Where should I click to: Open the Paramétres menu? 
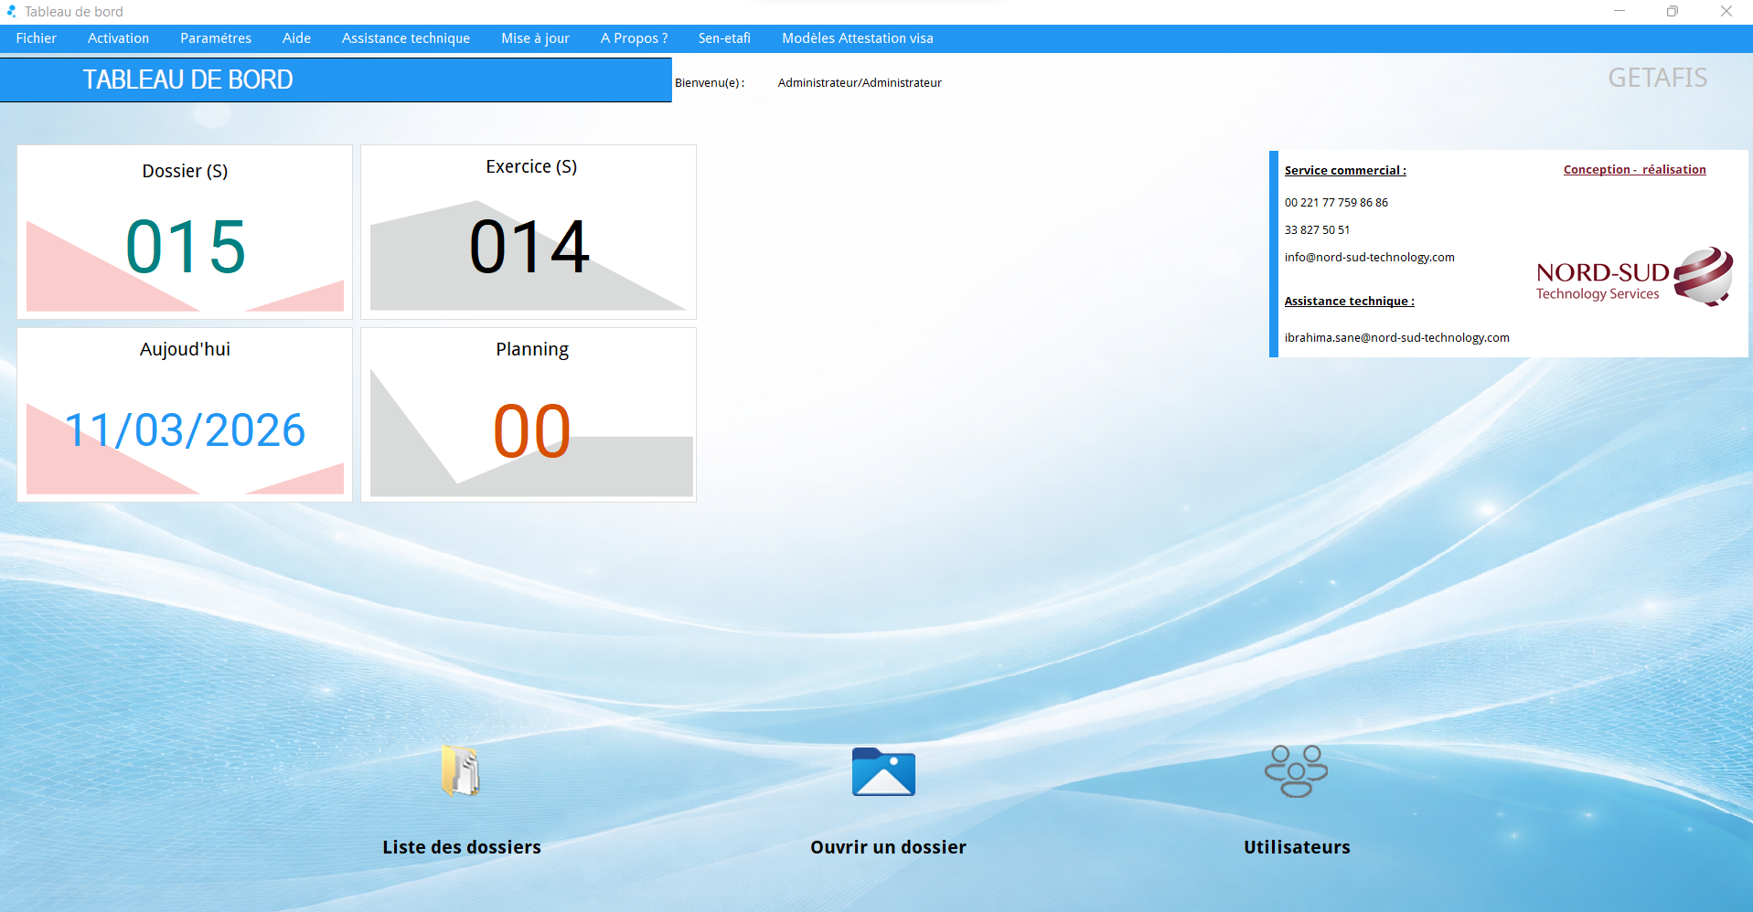(x=216, y=38)
